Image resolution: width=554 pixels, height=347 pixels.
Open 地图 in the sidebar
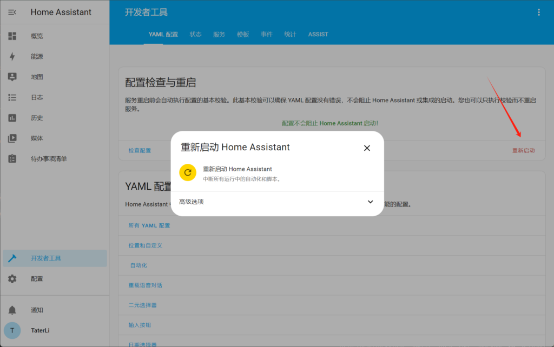click(x=37, y=77)
